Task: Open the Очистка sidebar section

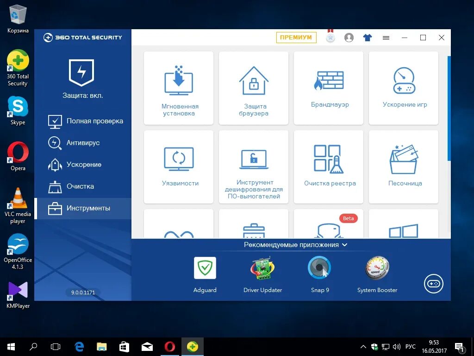Action: 83,186
